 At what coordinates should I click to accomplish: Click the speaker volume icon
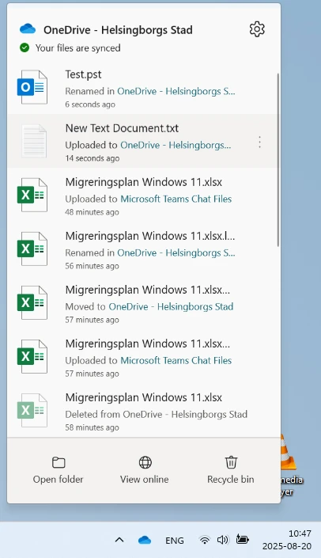[223, 541]
